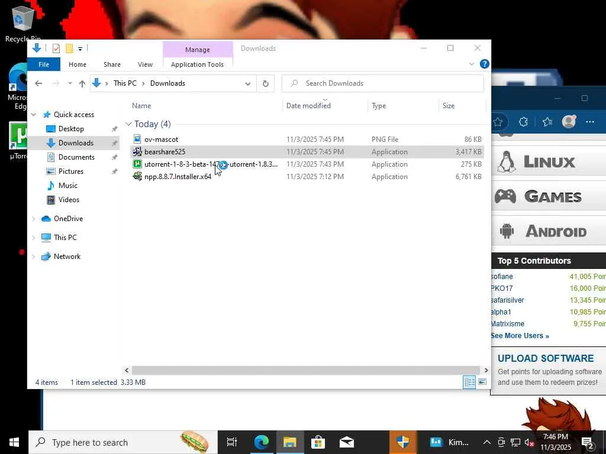The image size is (606, 454).
Task: Select the npp.8.8.7.Installer.x64 icon
Action: [x=137, y=176]
